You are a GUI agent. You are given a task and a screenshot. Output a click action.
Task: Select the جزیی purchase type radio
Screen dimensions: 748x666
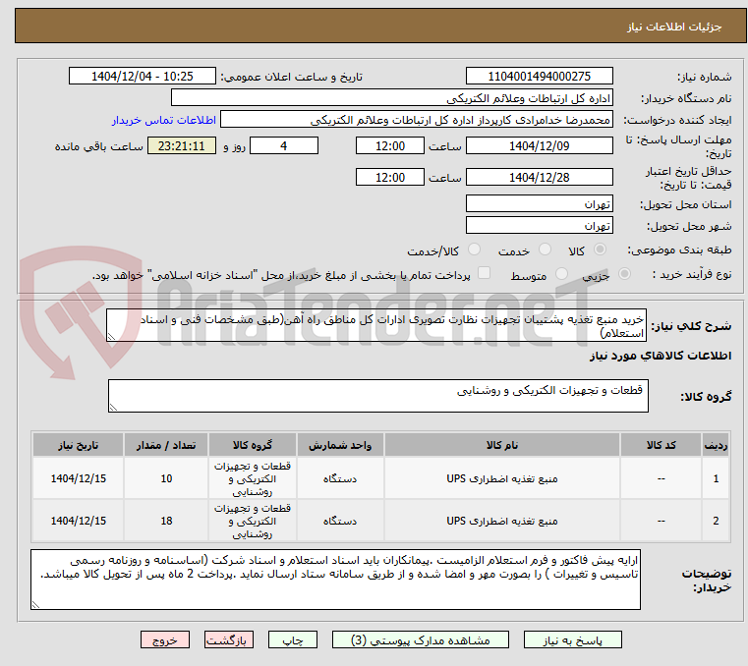pos(624,274)
